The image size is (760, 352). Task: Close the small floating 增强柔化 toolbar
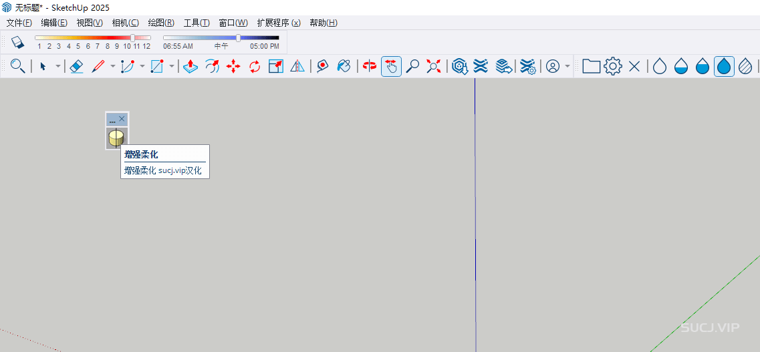122,119
